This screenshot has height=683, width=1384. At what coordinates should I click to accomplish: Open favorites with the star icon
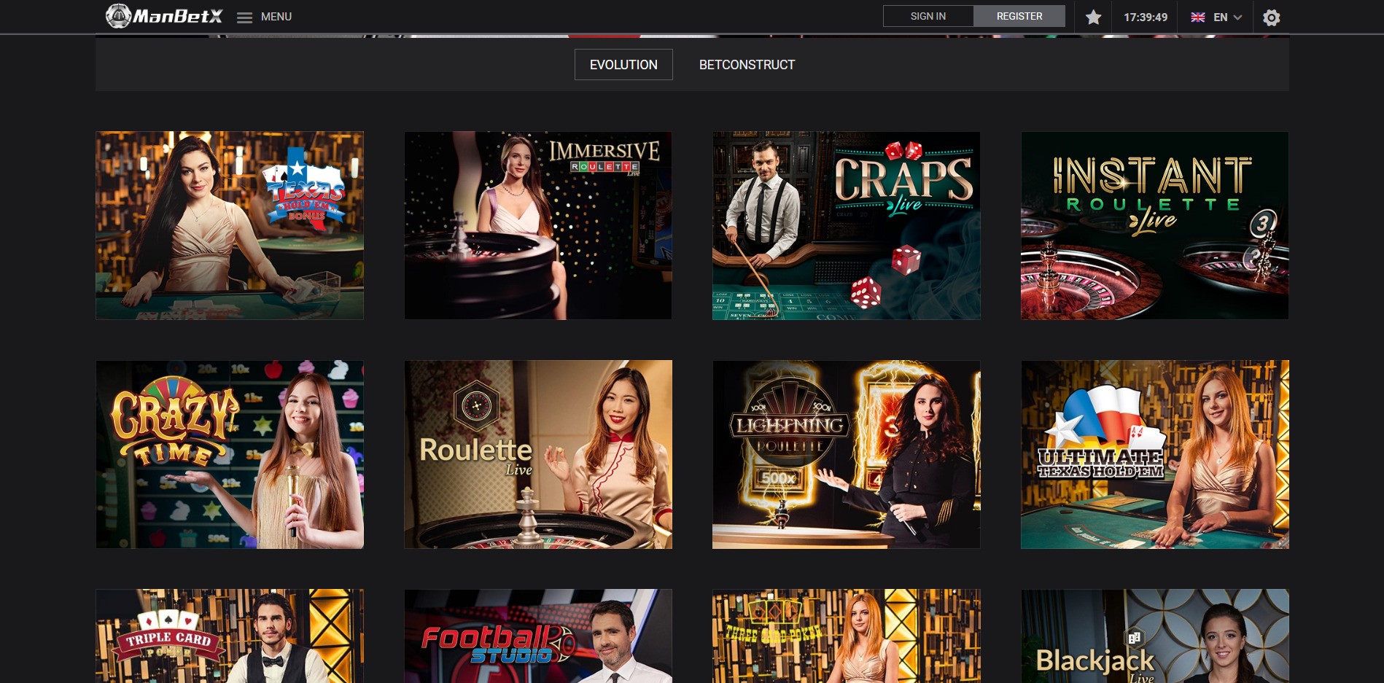tap(1093, 17)
